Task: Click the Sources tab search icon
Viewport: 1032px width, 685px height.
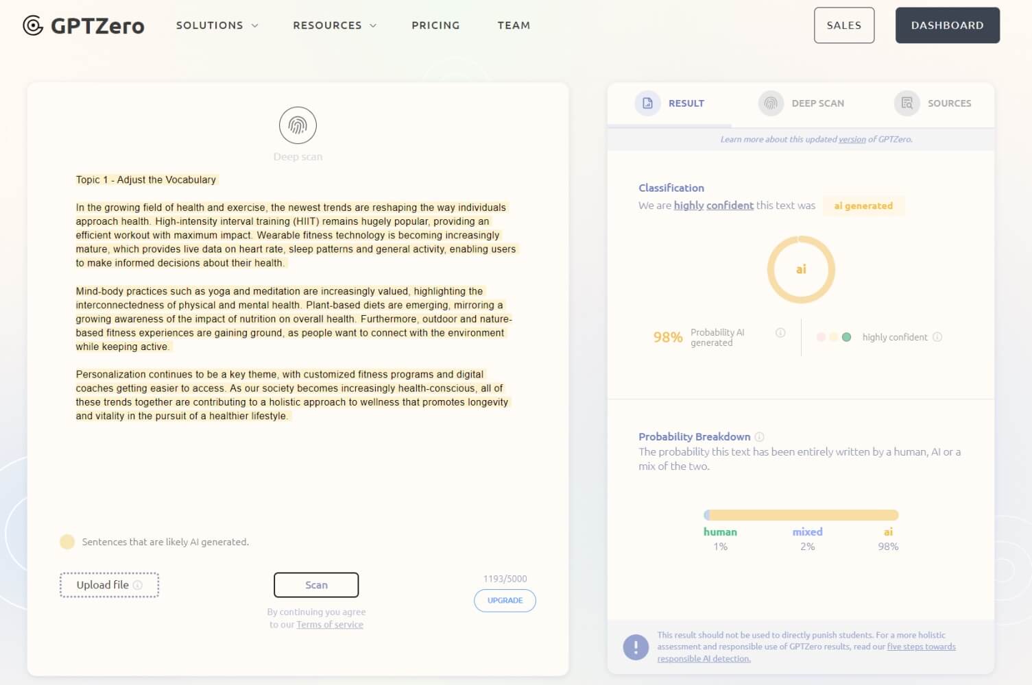Action: click(x=907, y=103)
